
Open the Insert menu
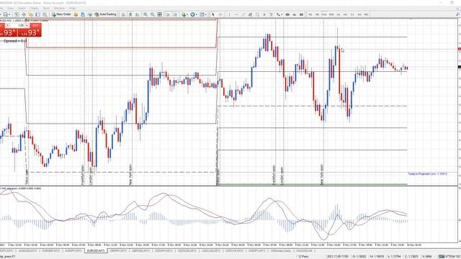point(22,8)
